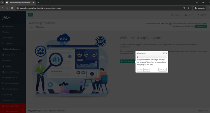Click the ChatBot speech bubble icon

point(3,66)
